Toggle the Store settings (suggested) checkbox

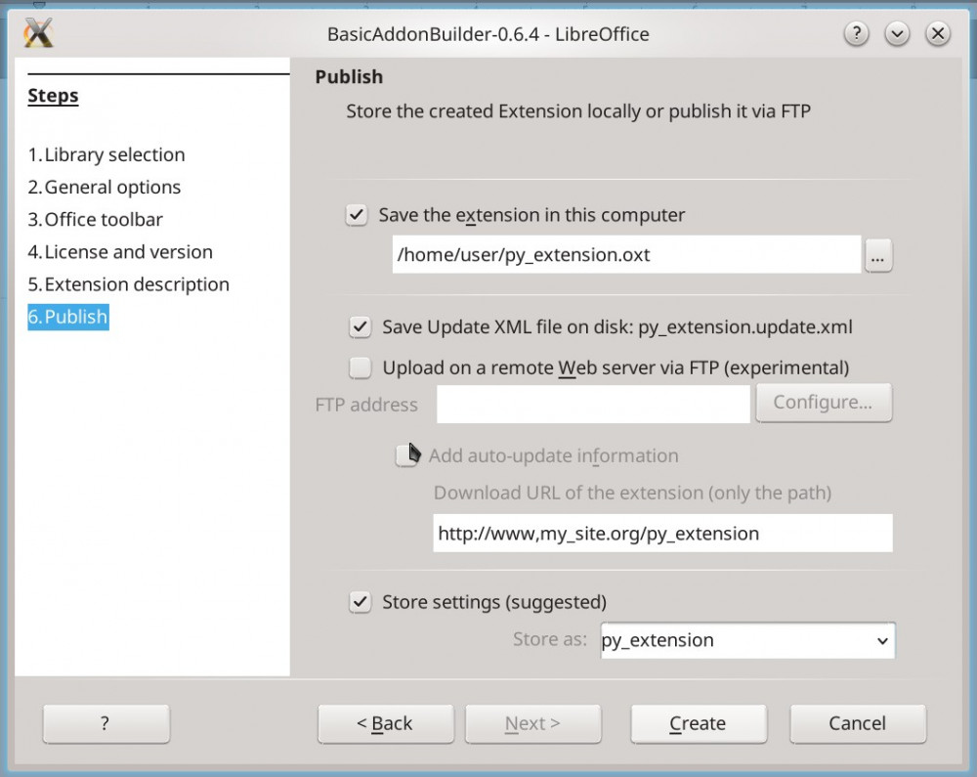[361, 602]
